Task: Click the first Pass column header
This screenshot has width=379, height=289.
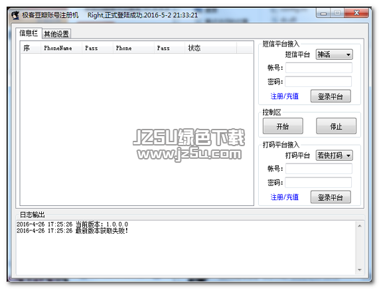Action: click(x=97, y=48)
